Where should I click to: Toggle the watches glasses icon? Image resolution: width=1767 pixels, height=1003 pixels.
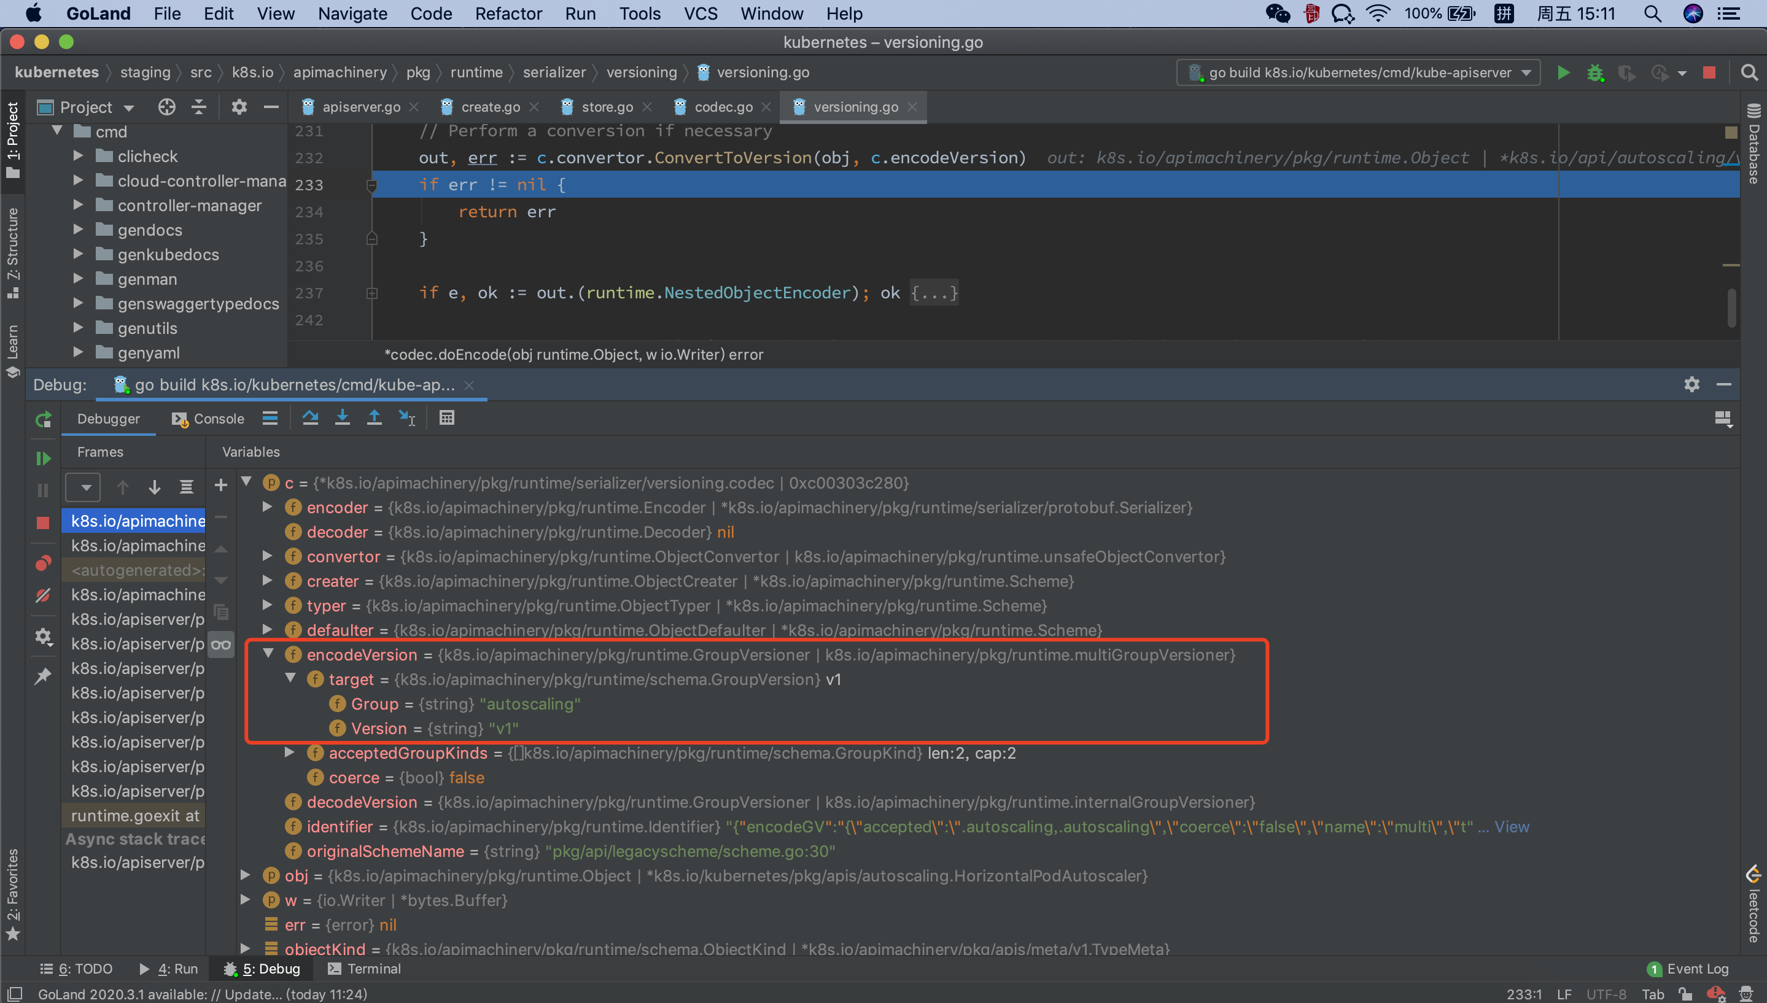pyautogui.click(x=221, y=645)
